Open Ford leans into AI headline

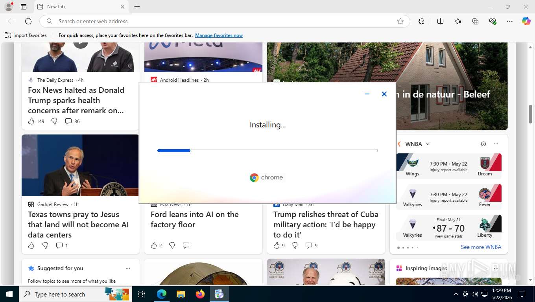pyautogui.click(x=195, y=219)
